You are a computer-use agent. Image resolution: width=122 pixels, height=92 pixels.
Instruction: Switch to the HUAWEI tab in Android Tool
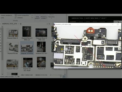[x=73, y=22]
